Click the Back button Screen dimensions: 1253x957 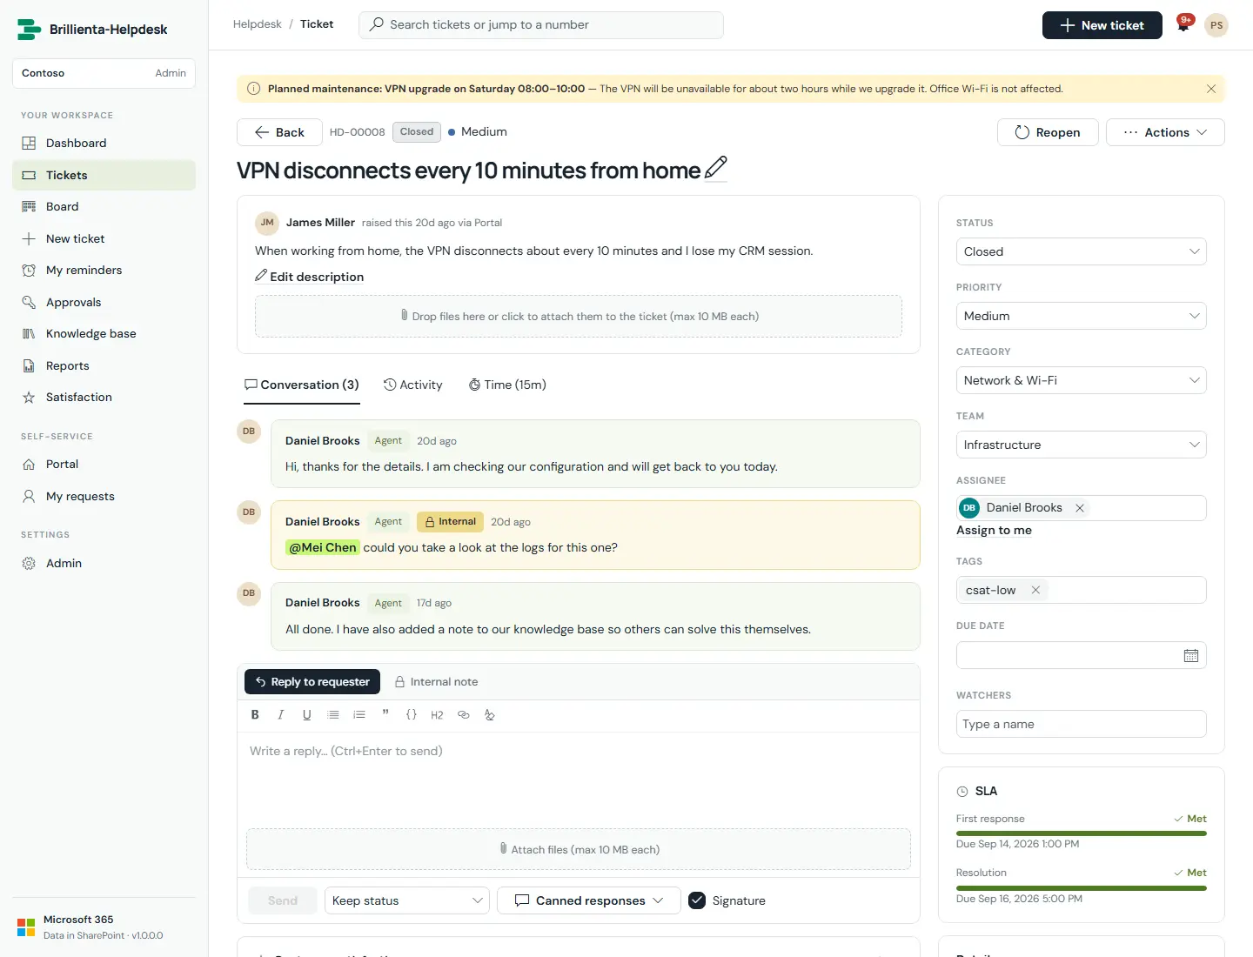pos(279,132)
